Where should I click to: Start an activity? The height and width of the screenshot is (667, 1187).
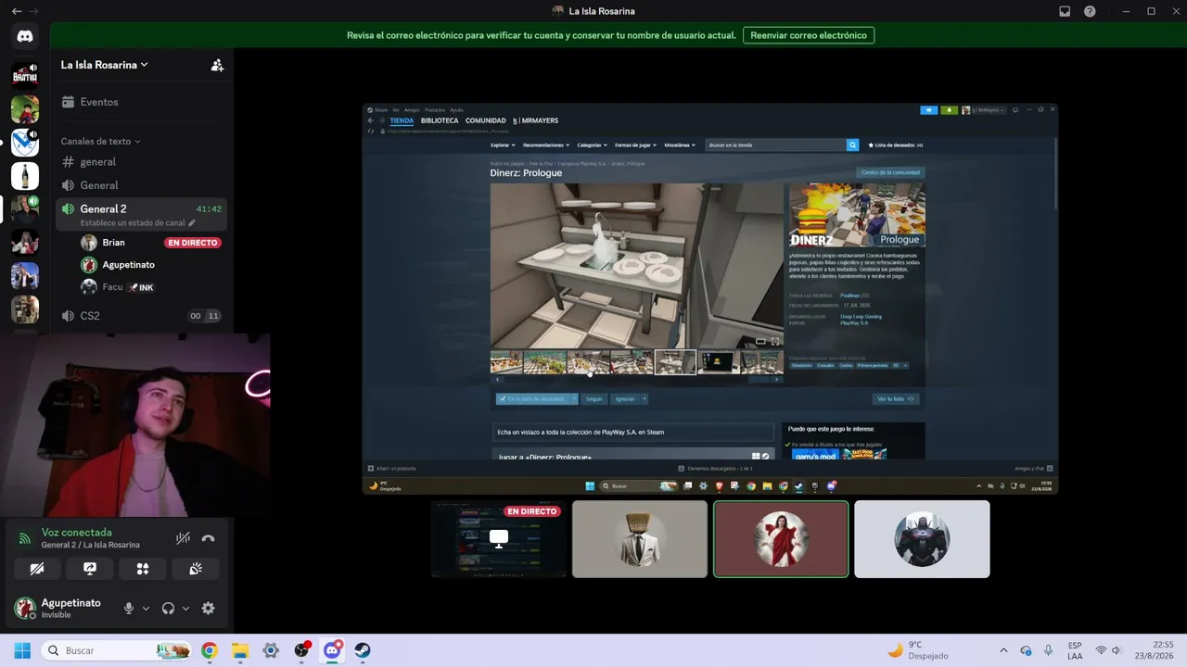coord(143,569)
